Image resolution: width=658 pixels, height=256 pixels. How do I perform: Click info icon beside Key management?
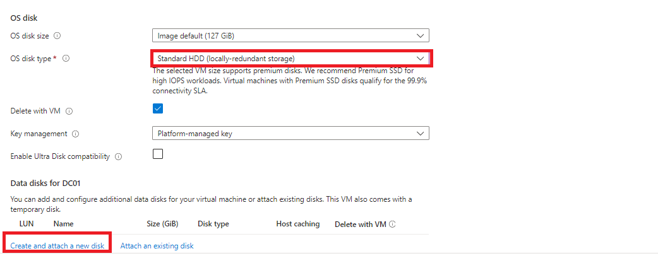76,134
